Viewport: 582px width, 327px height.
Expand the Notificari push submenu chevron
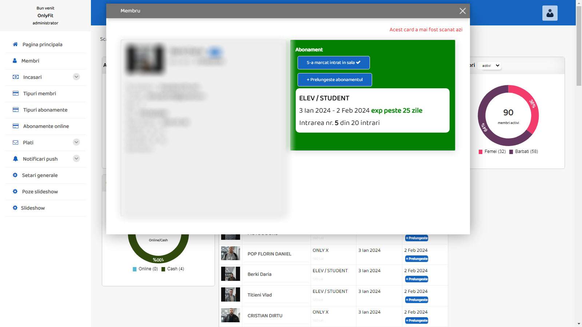tap(76, 158)
